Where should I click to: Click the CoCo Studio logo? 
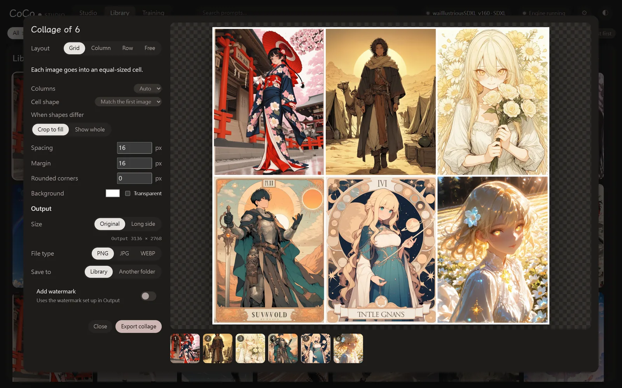[37, 14]
